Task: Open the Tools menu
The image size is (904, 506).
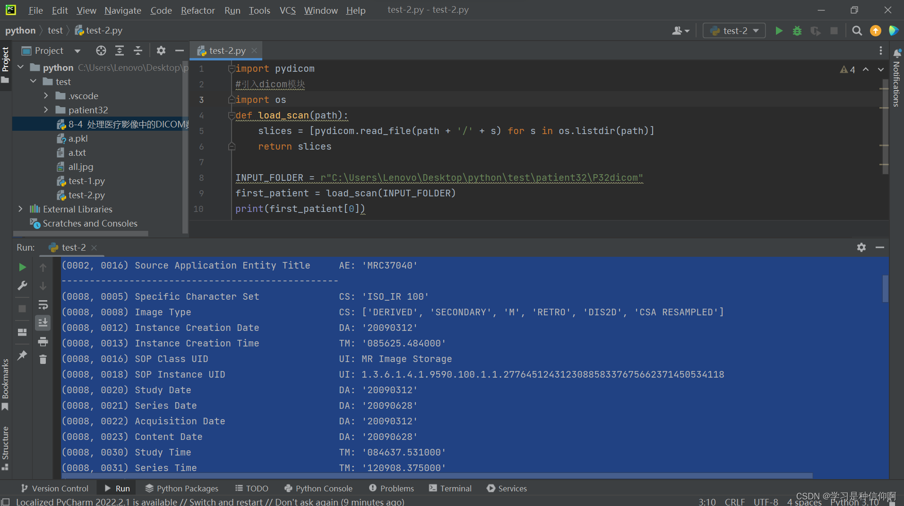Action: pyautogui.click(x=259, y=10)
